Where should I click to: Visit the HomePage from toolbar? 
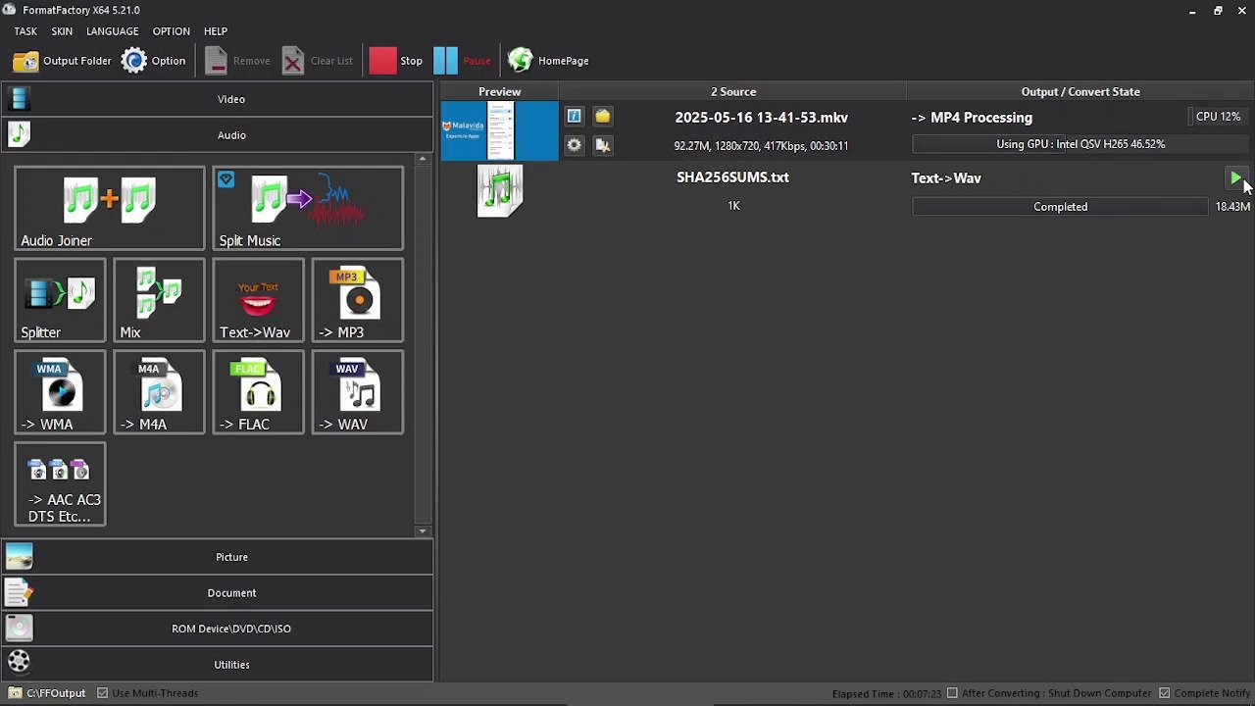(x=548, y=61)
